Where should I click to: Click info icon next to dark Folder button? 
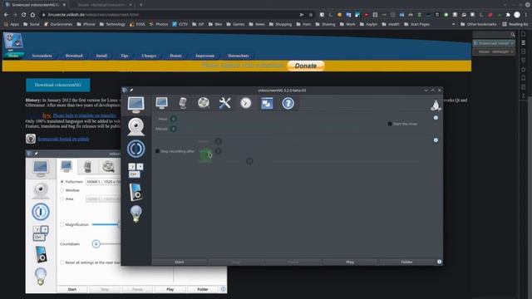coord(440,262)
